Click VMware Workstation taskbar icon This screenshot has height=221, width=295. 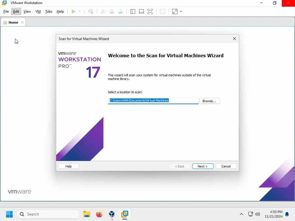[124, 214]
